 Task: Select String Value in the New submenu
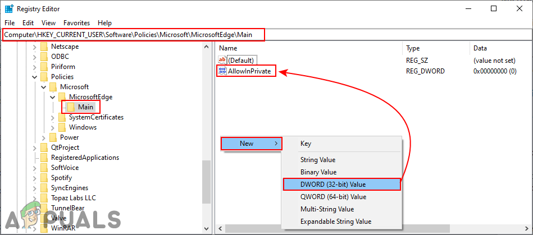(318, 160)
